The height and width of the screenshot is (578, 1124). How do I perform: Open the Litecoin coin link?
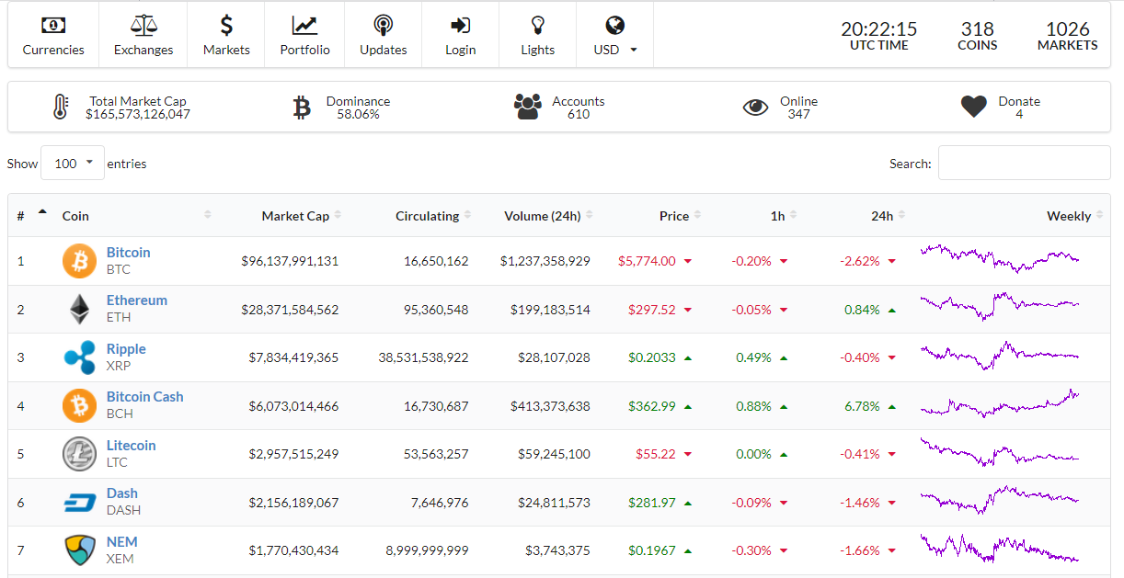coord(132,446)
